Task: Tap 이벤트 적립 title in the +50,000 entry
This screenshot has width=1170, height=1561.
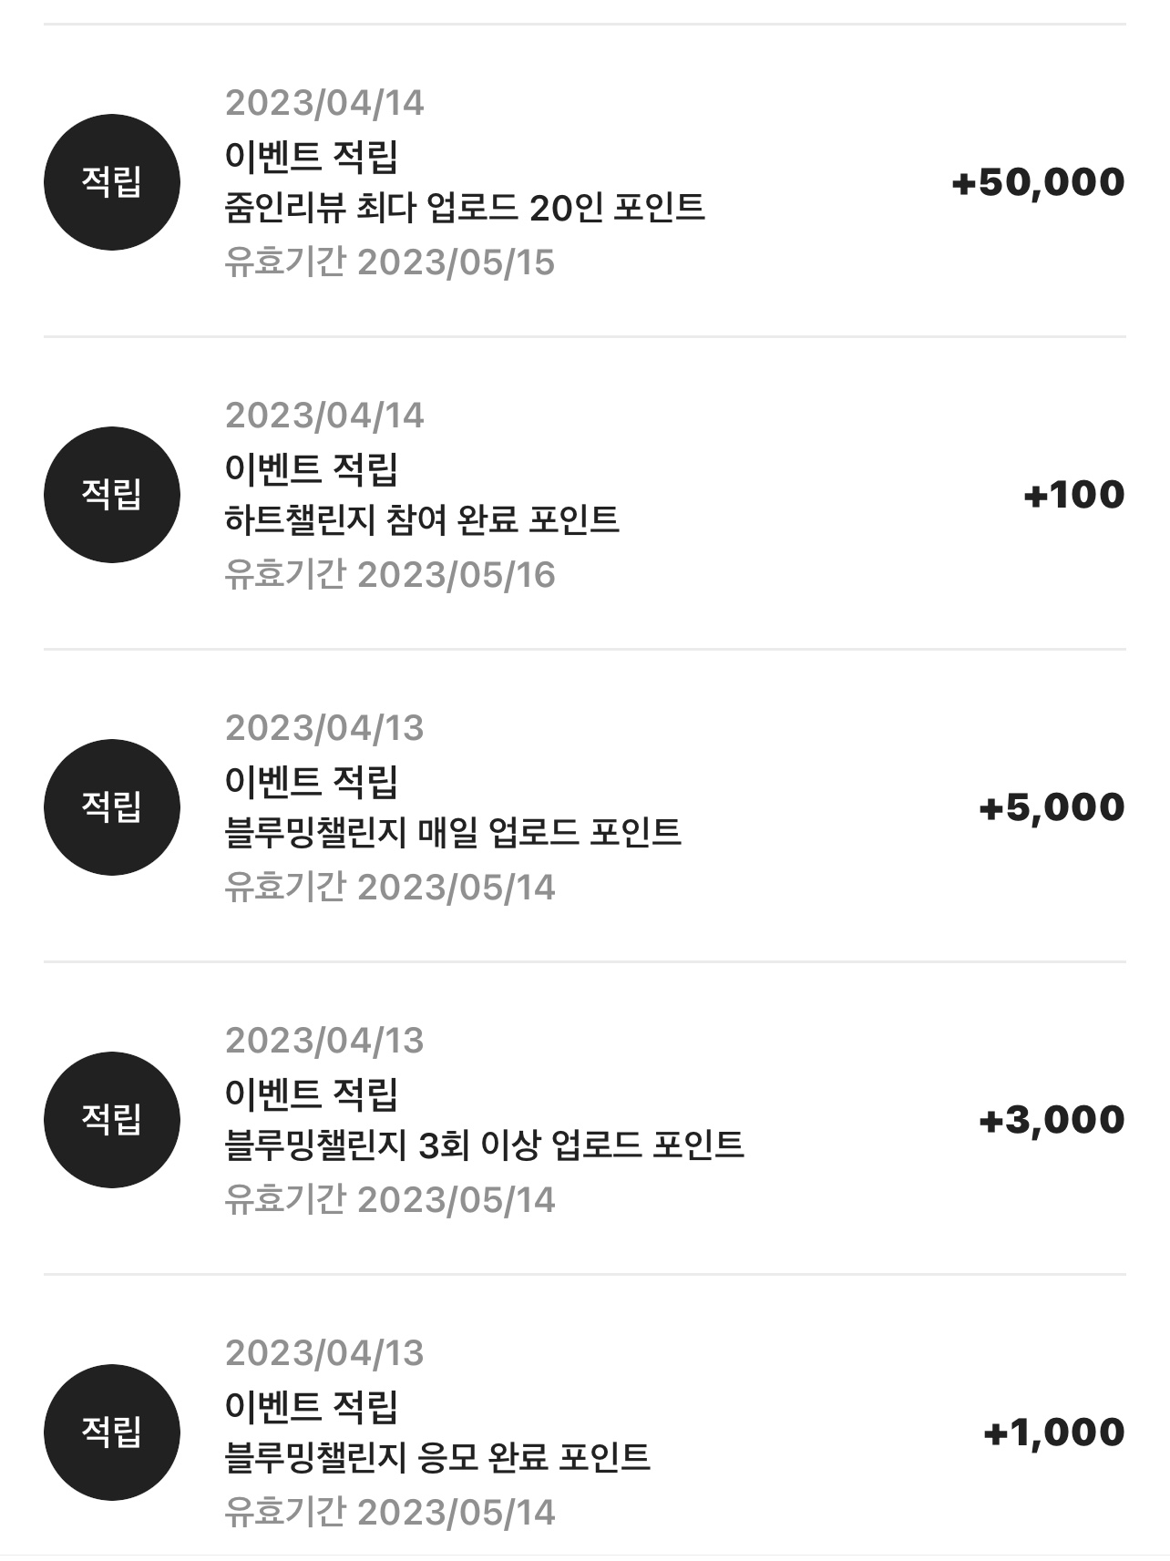Action: (312, 157)
